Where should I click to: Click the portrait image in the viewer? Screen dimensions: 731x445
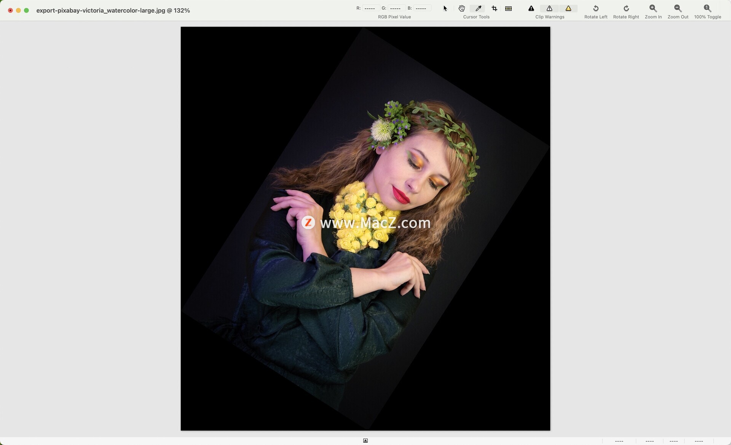365,229
